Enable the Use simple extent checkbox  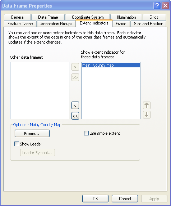(x=86, y=133)
